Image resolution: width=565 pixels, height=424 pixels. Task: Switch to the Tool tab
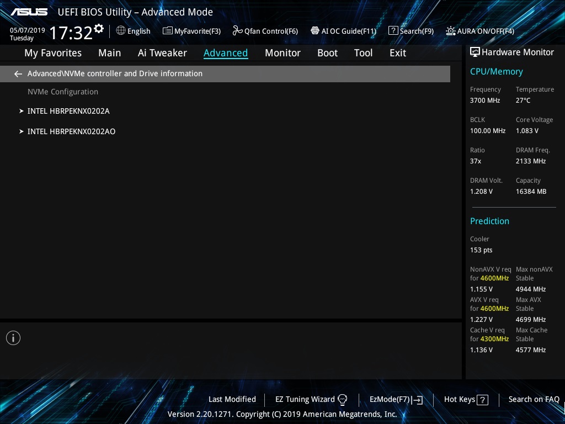pos(363,53)
